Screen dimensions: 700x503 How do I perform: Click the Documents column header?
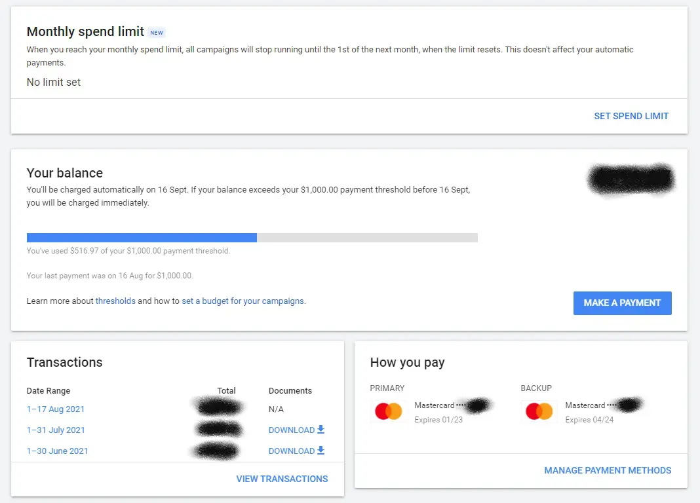tap(290, 391)
